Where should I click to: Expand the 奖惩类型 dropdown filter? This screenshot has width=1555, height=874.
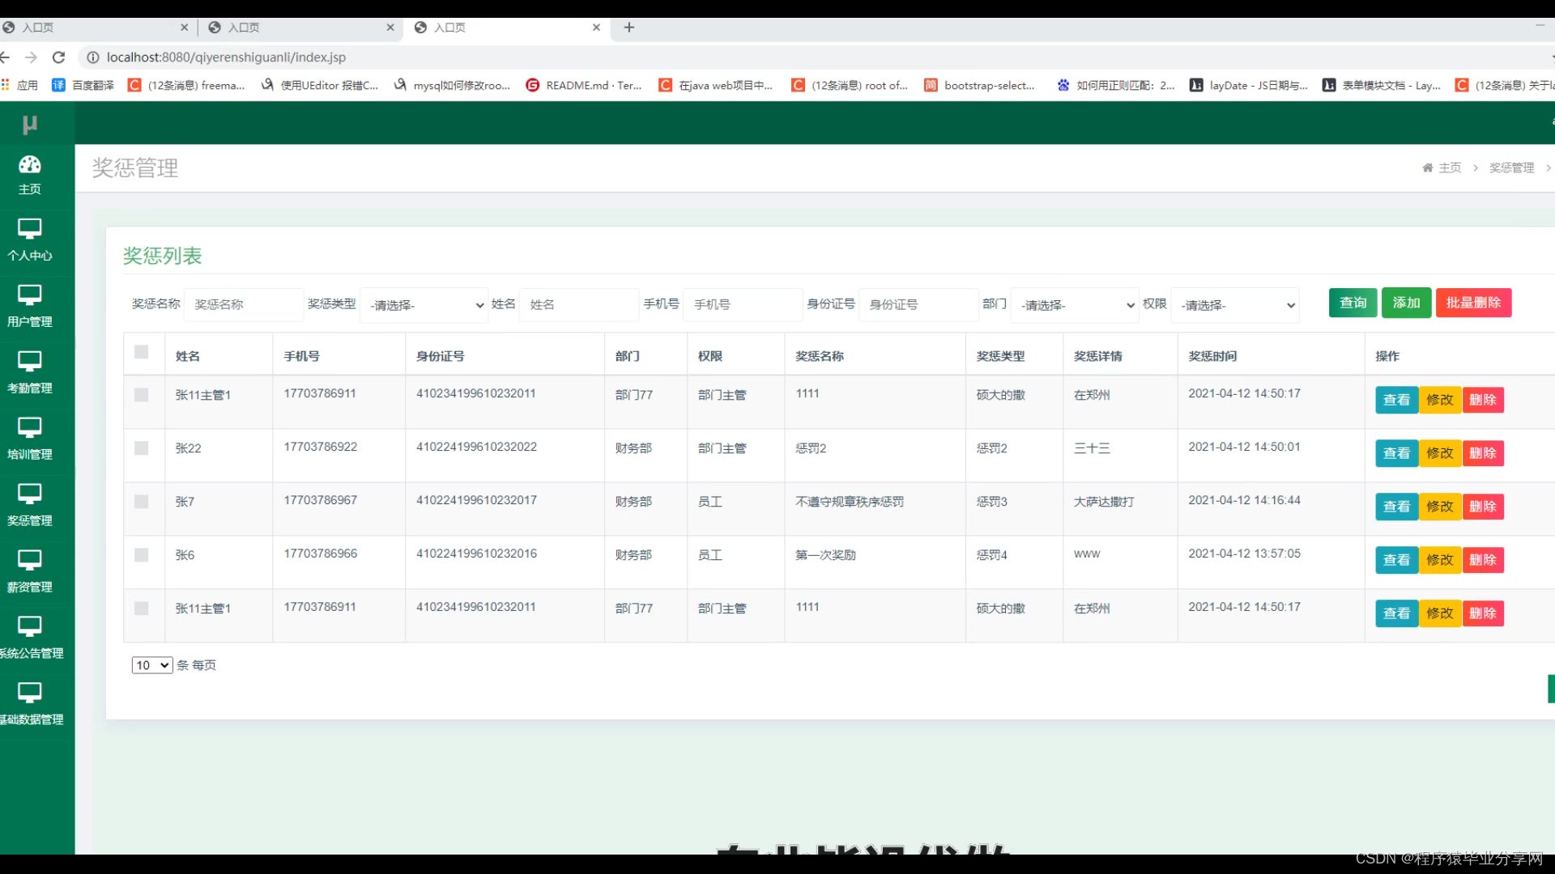pos(424,305)
